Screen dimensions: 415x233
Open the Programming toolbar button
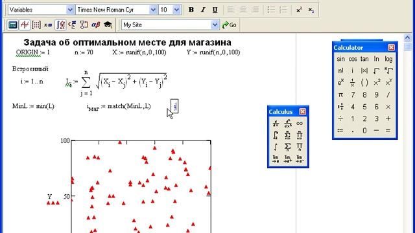tap(84, 25)
